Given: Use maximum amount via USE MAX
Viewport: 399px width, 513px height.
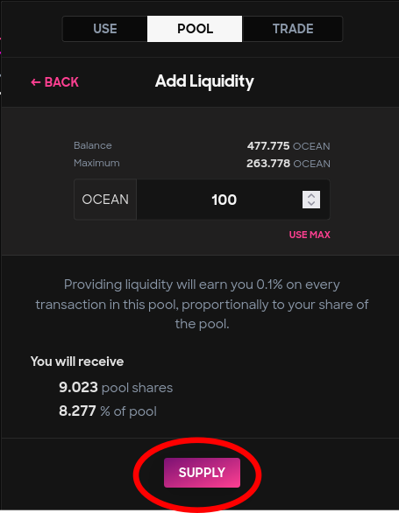Looking at the screenshot, I should click(310, 235).
